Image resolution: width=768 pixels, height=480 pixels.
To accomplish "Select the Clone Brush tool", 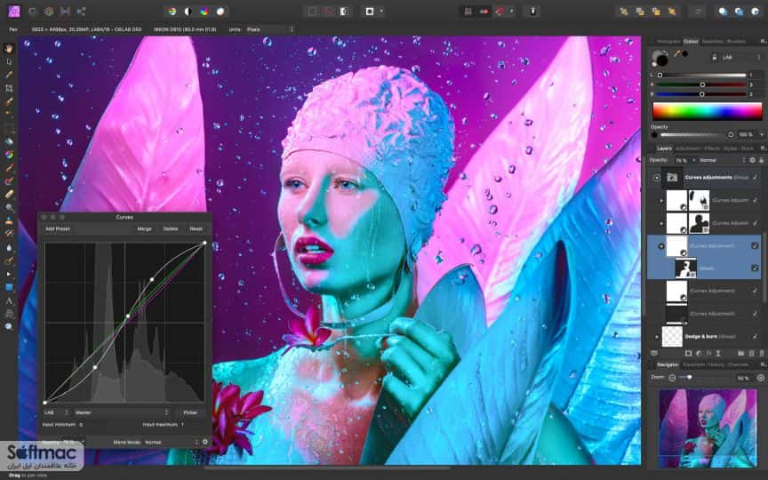I will 9,221.
